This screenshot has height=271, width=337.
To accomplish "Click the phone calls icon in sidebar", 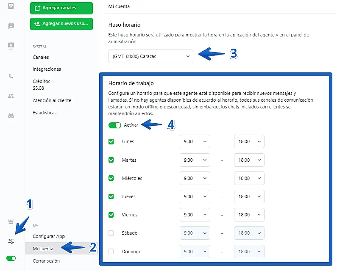I will click(x=11, y=76).
